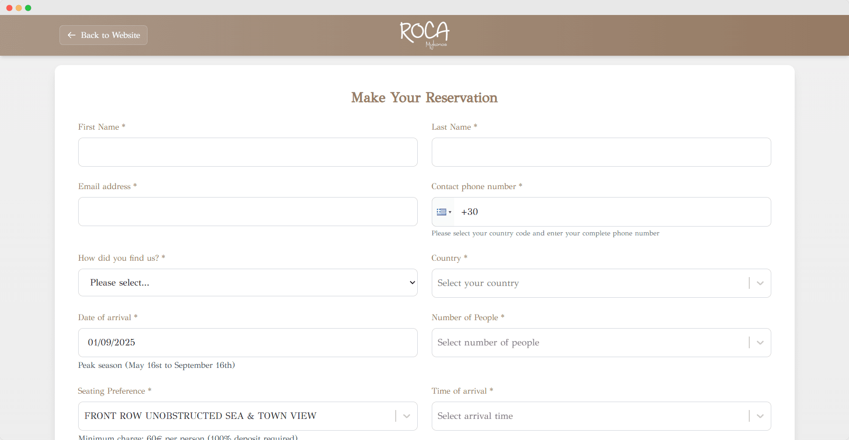
Task: Click the 'First Name *' label
Action: 102,127
